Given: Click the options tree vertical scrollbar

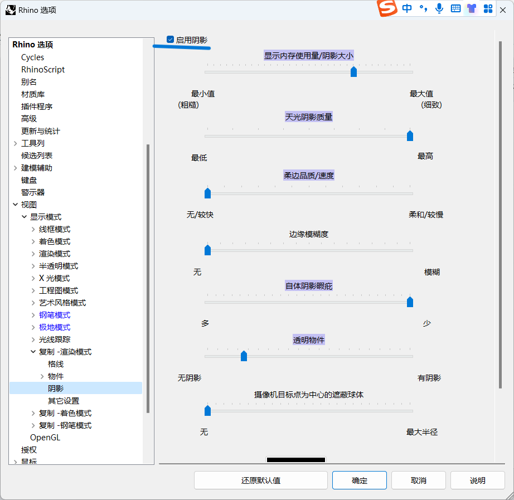Looking at the screenshot, I should [x=148, y=278].
